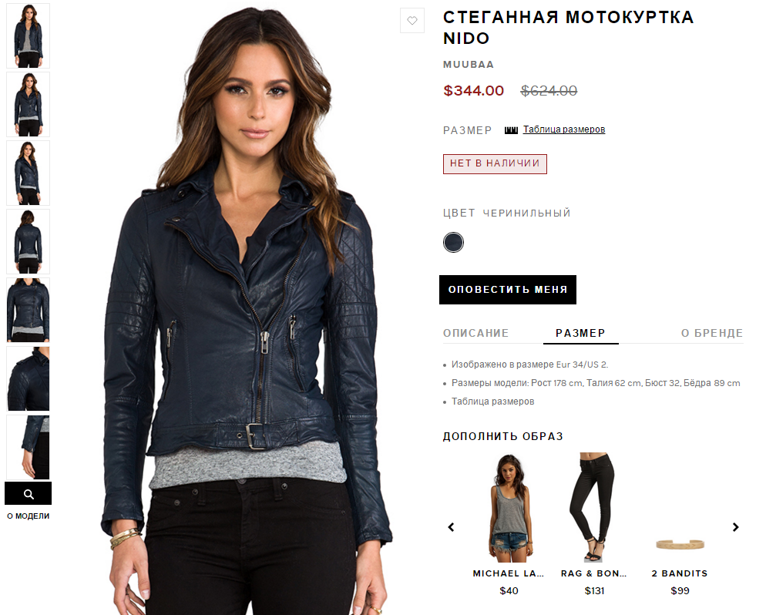766x615 pixels.
Task: Open the 2 Bandits gold cuff product
Action: pyautogui.click(x=679, y=543)
